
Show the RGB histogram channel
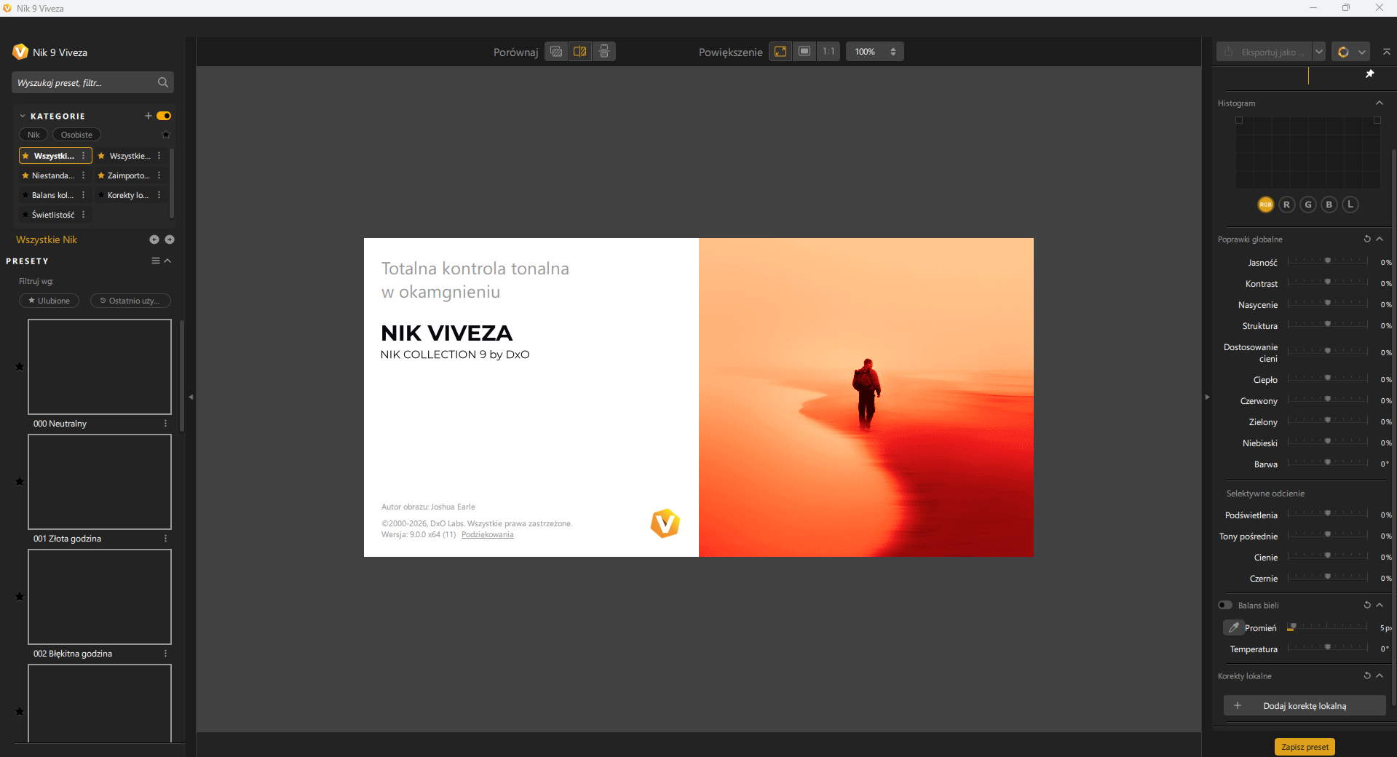pyautogui.click(x=1266, y=205)
